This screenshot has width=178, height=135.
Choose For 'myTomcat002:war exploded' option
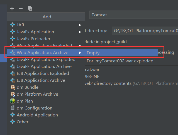coord(121,61)
